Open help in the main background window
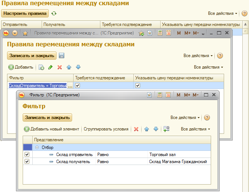Viewport: 249px width, 192px height. click(x=245, y=13)
